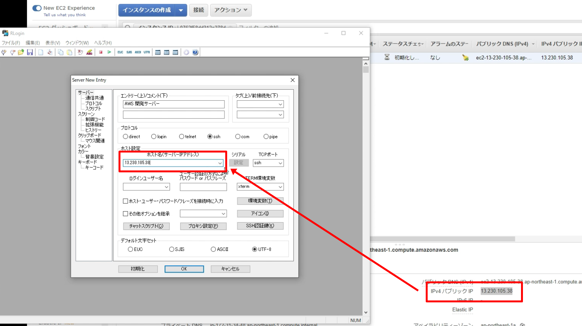The width and height of the screenshot is (582, 326).
Task: Expand the ログインユーザー名 dropdown
Action: pos(167,187)
